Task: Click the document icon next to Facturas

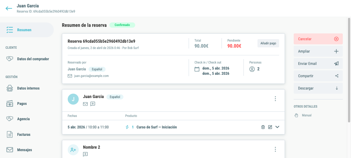Action: click(10, 134)
